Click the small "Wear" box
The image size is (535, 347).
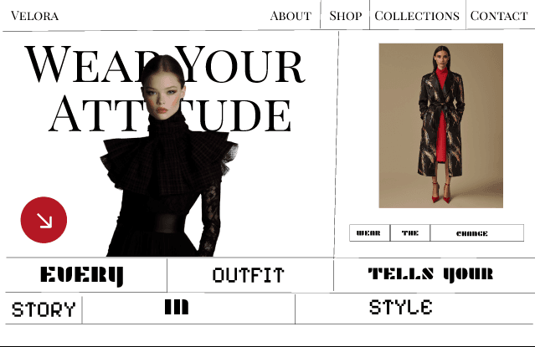click(x=369, y=233)
